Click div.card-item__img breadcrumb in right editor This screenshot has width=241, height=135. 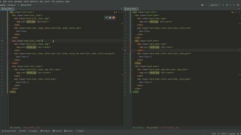click(170, 127)
